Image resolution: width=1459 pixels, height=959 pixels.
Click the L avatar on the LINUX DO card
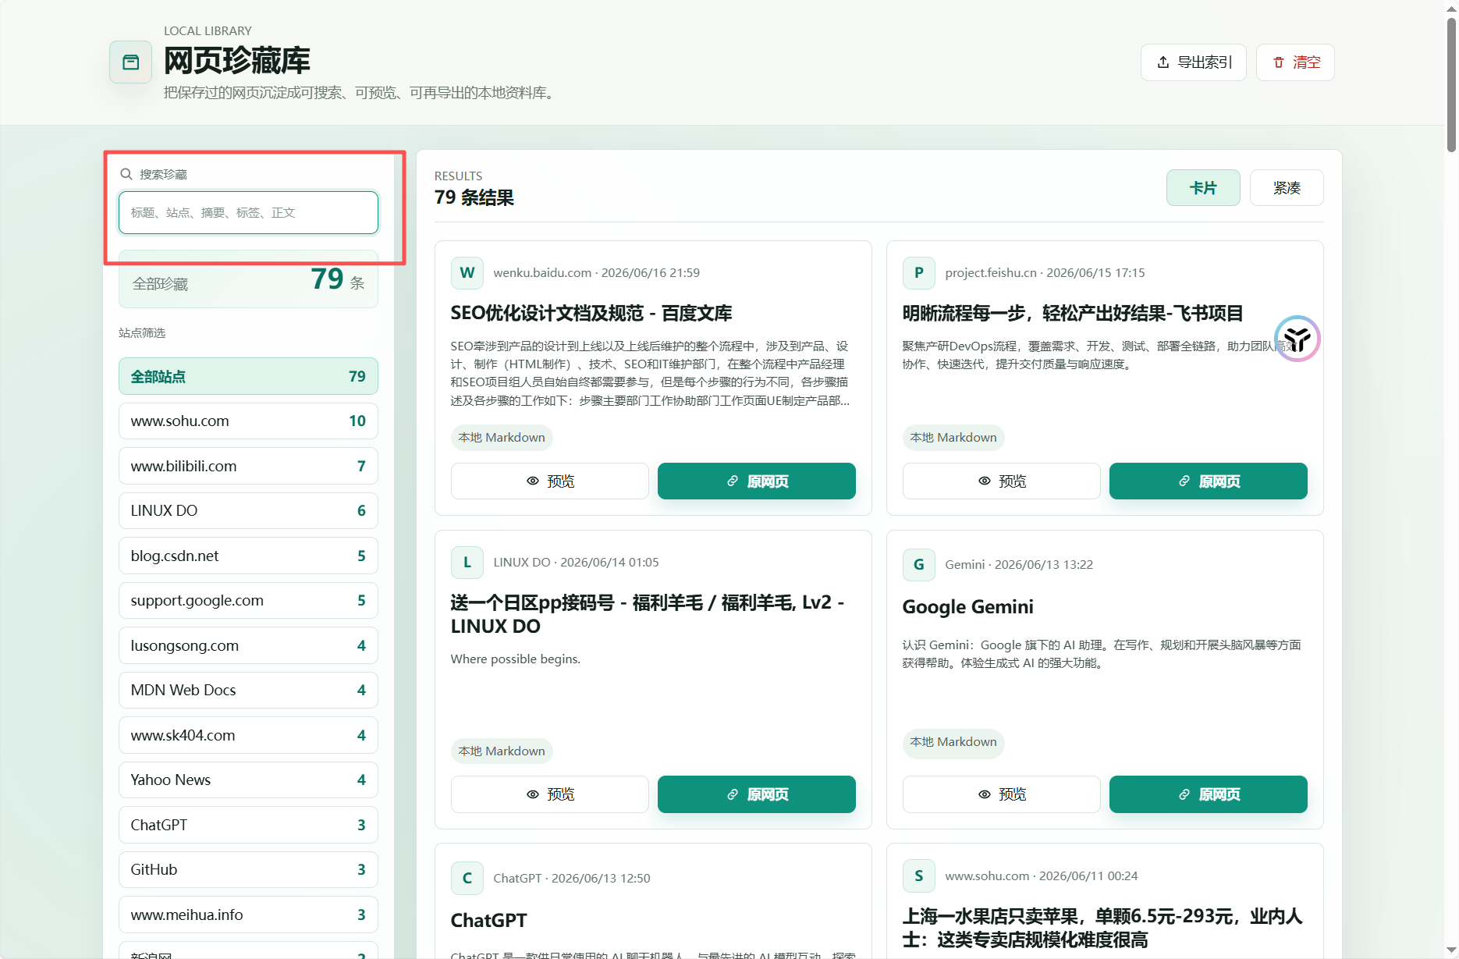pyautogui.click(x=467, y=563)
